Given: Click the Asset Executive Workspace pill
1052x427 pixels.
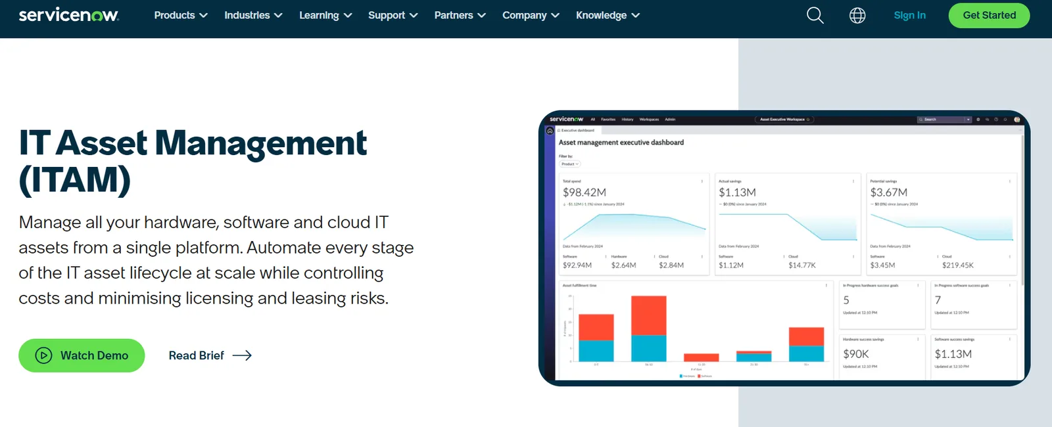Looking at the screenshot, I should (x=784, y=120).
